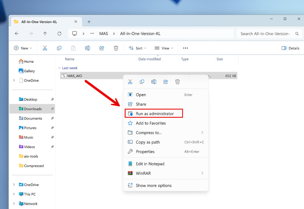This screenshot has height=209, width=304.
Task: Click the Refresh button in the navigation bar
Action: point(59,34)
